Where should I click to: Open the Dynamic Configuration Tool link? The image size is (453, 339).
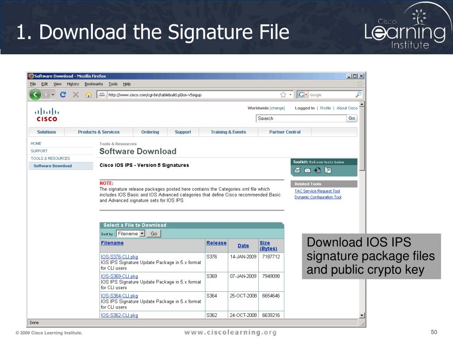click(318, 197)
